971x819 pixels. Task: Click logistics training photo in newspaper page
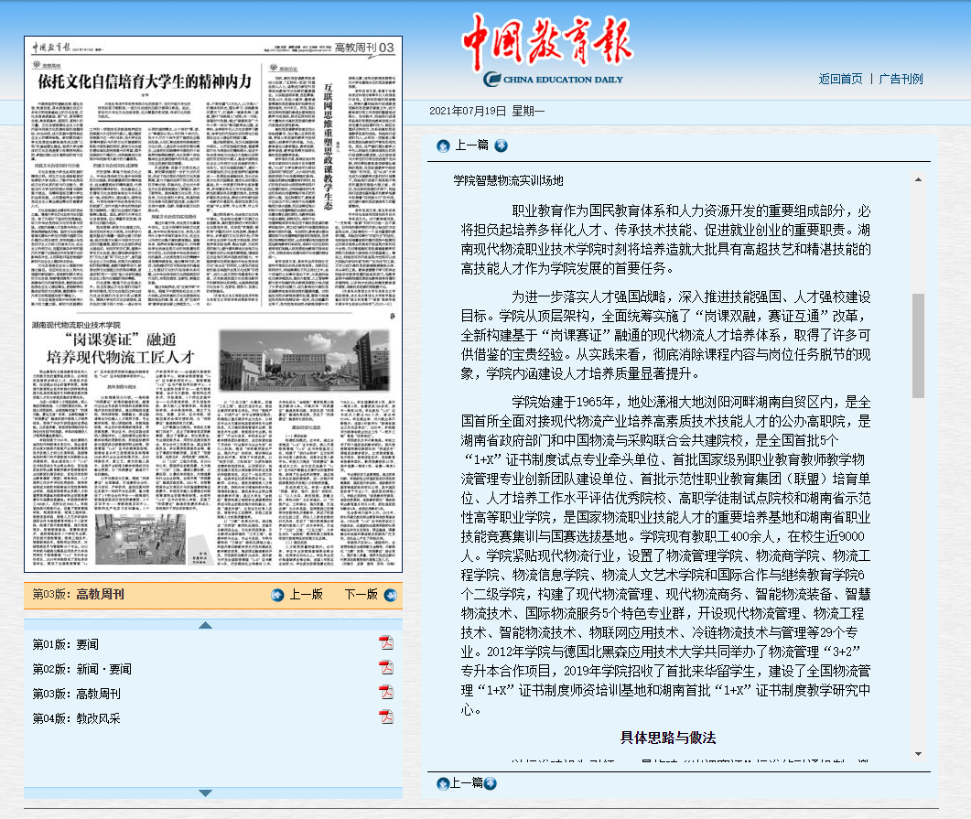point(140,539)
